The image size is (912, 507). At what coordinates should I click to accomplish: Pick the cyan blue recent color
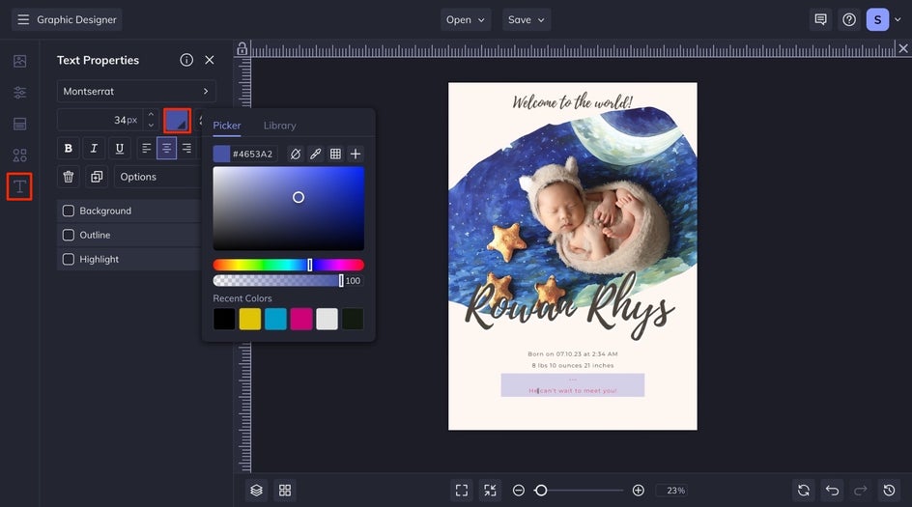[x=275, y=320]
